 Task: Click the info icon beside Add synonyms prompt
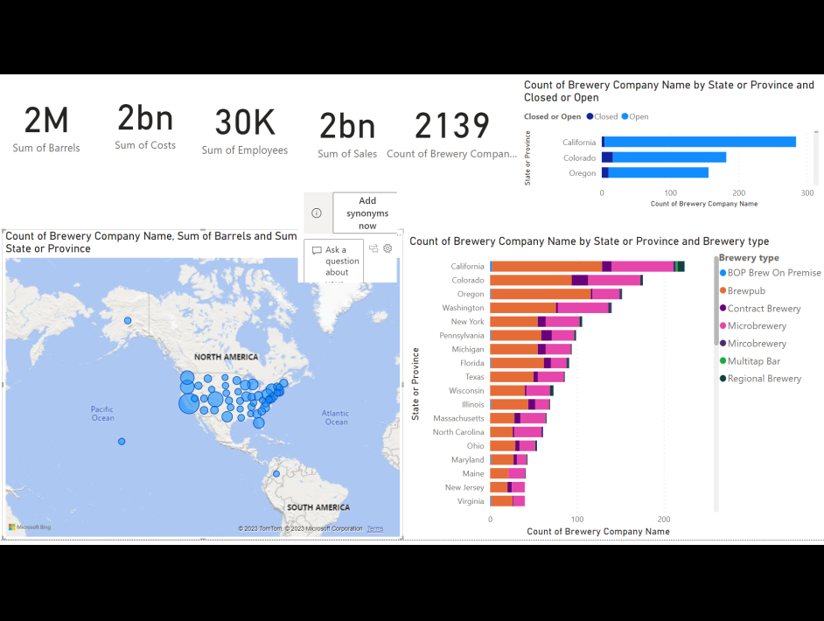coord(315,213)
